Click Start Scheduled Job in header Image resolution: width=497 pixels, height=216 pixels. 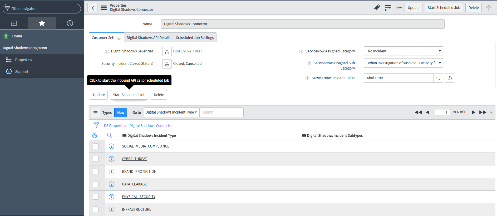(x=444, y=8)
